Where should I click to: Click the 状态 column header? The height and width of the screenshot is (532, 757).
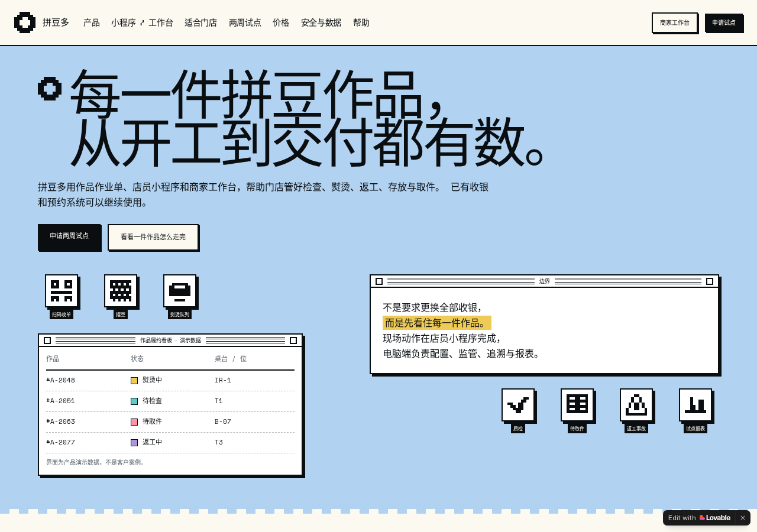click(x=137, y=359)
